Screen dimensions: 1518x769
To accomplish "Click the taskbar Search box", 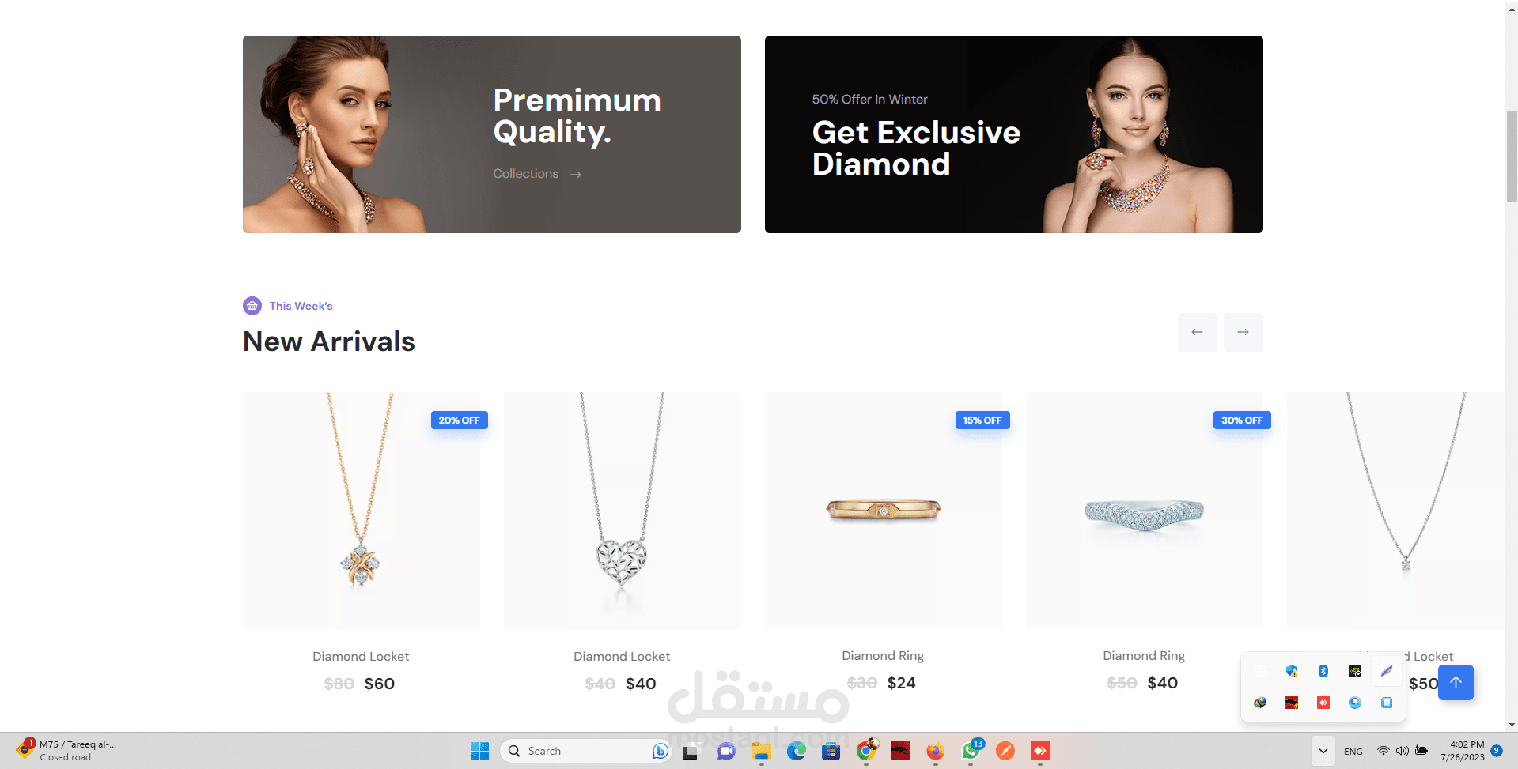I will (x=585, y=751).
